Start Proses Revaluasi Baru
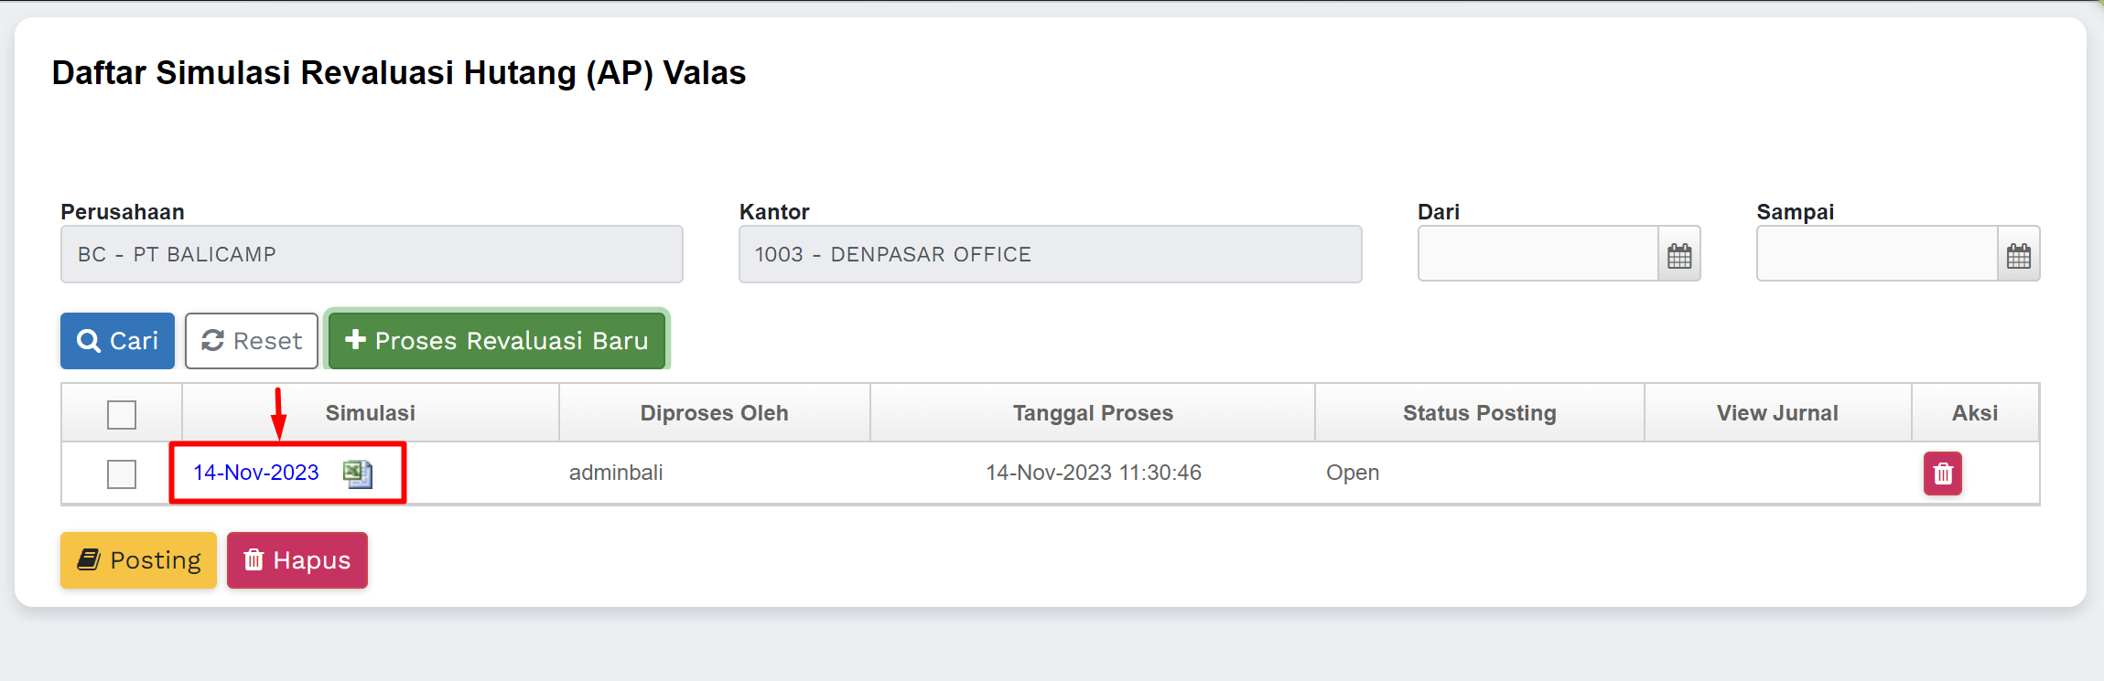 [497, 341]
